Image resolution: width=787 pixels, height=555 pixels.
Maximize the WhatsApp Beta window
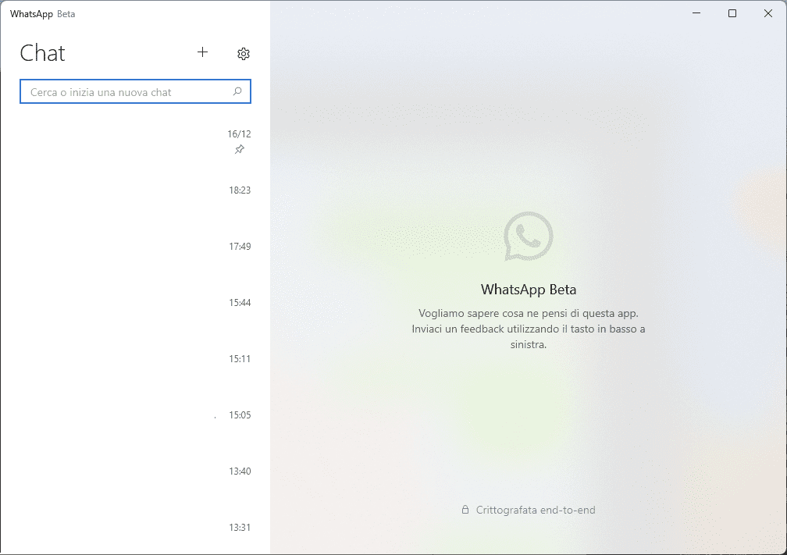pyautogui.click(x=732, y=13)
